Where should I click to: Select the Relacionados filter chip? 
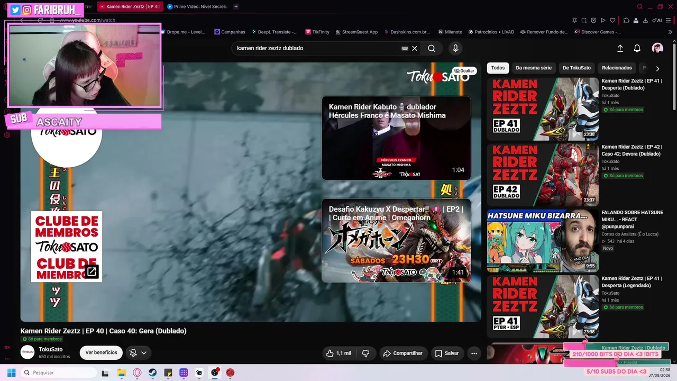[x=617, y=68]
